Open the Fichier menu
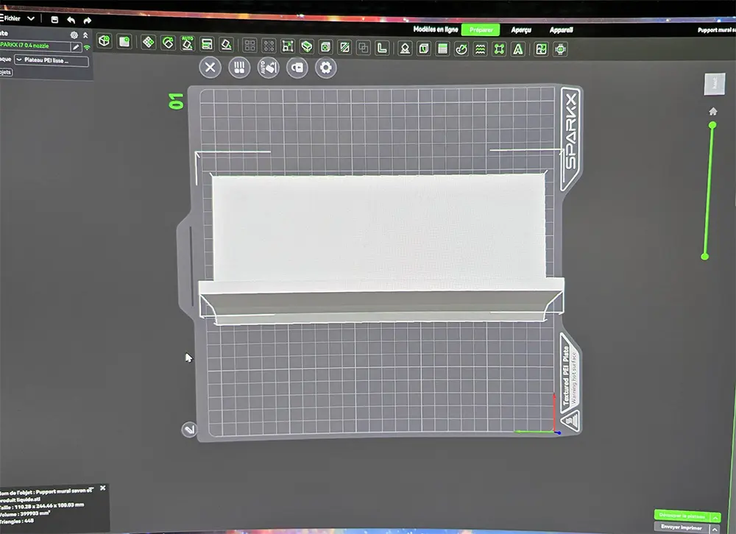The width and height of the screenshot is (736, 534). tap(10, 18)
